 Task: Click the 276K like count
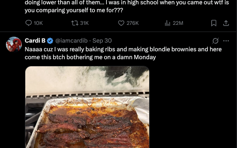click(x=133, y=23)
